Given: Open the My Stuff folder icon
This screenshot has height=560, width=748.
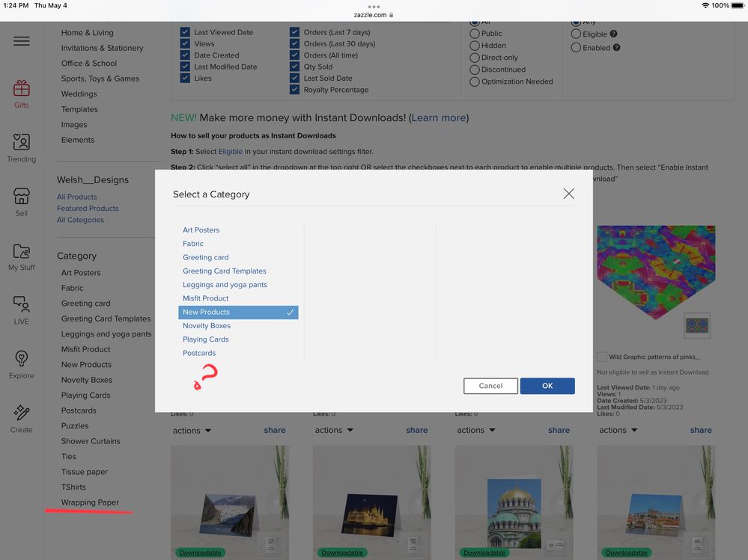Looking at the screenshot, I should [22, 252].
